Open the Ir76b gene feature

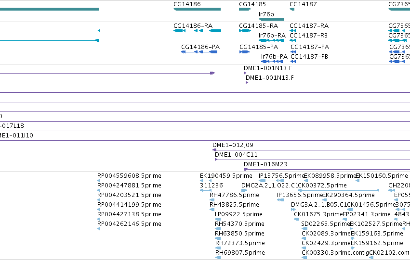tap(271, 19)
